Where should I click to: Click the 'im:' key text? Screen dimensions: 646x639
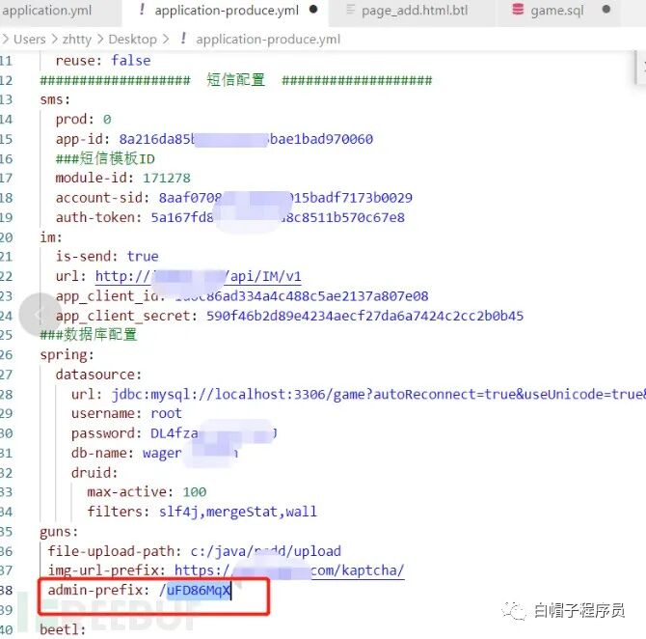coord(51,237)
